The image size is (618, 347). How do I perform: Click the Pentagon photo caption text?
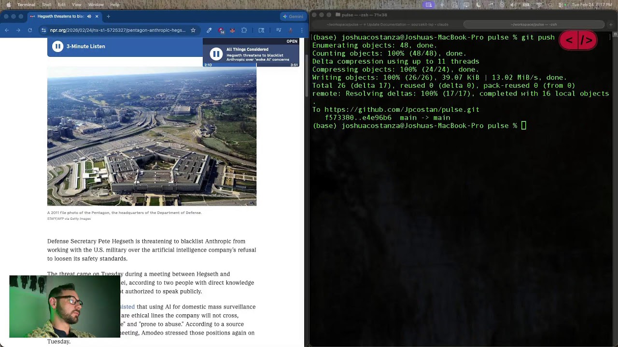pyautogui.click(x=124, y=213)
